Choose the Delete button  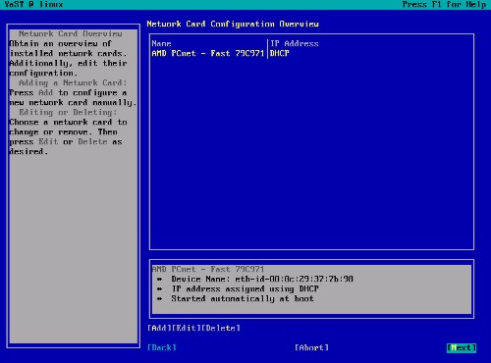click(221, 328)
